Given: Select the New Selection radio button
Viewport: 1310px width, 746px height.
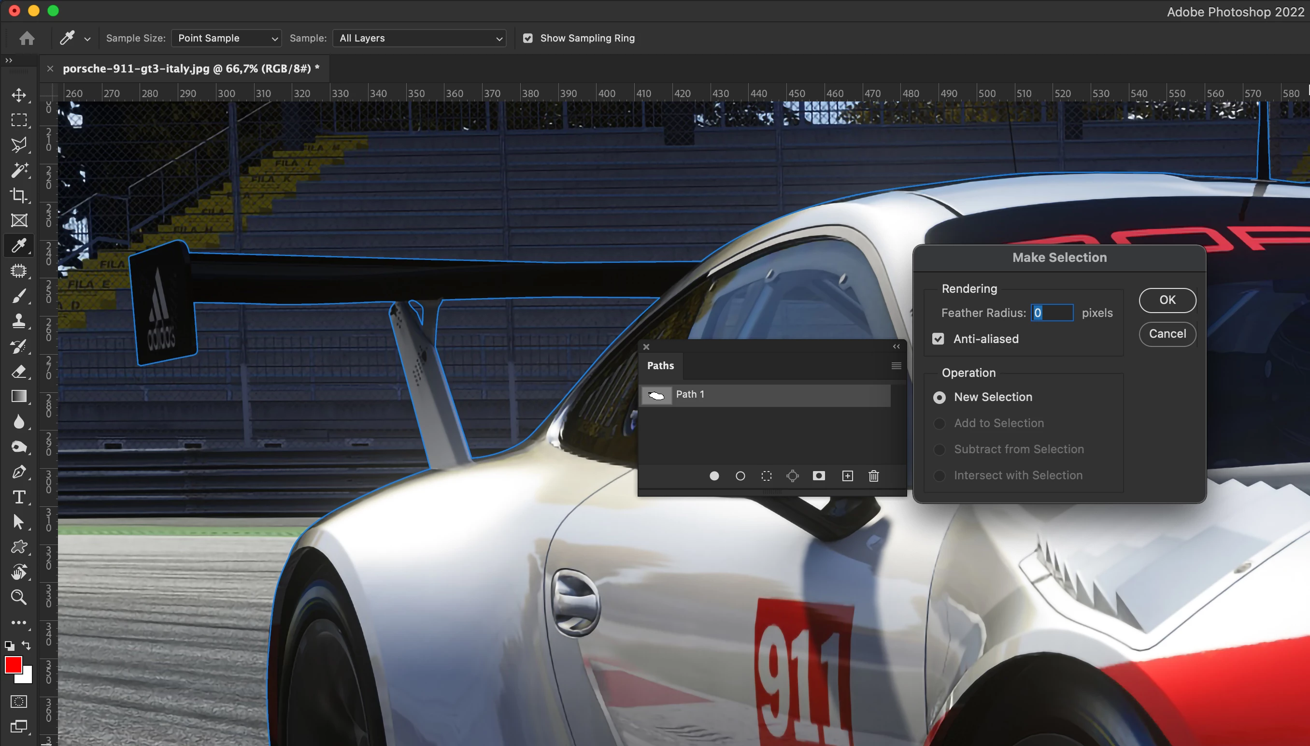Looking at the screenshot, I should pyautogui.click(x=939, y=397).
